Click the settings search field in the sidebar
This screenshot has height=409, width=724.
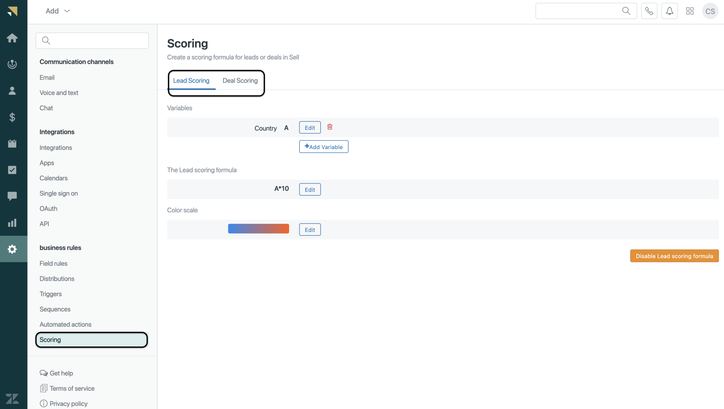coord(92,40)
